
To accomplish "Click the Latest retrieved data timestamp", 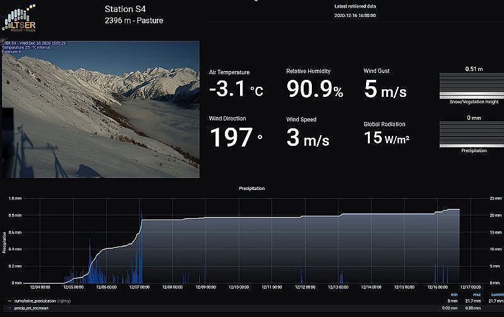I will (355, 15).
